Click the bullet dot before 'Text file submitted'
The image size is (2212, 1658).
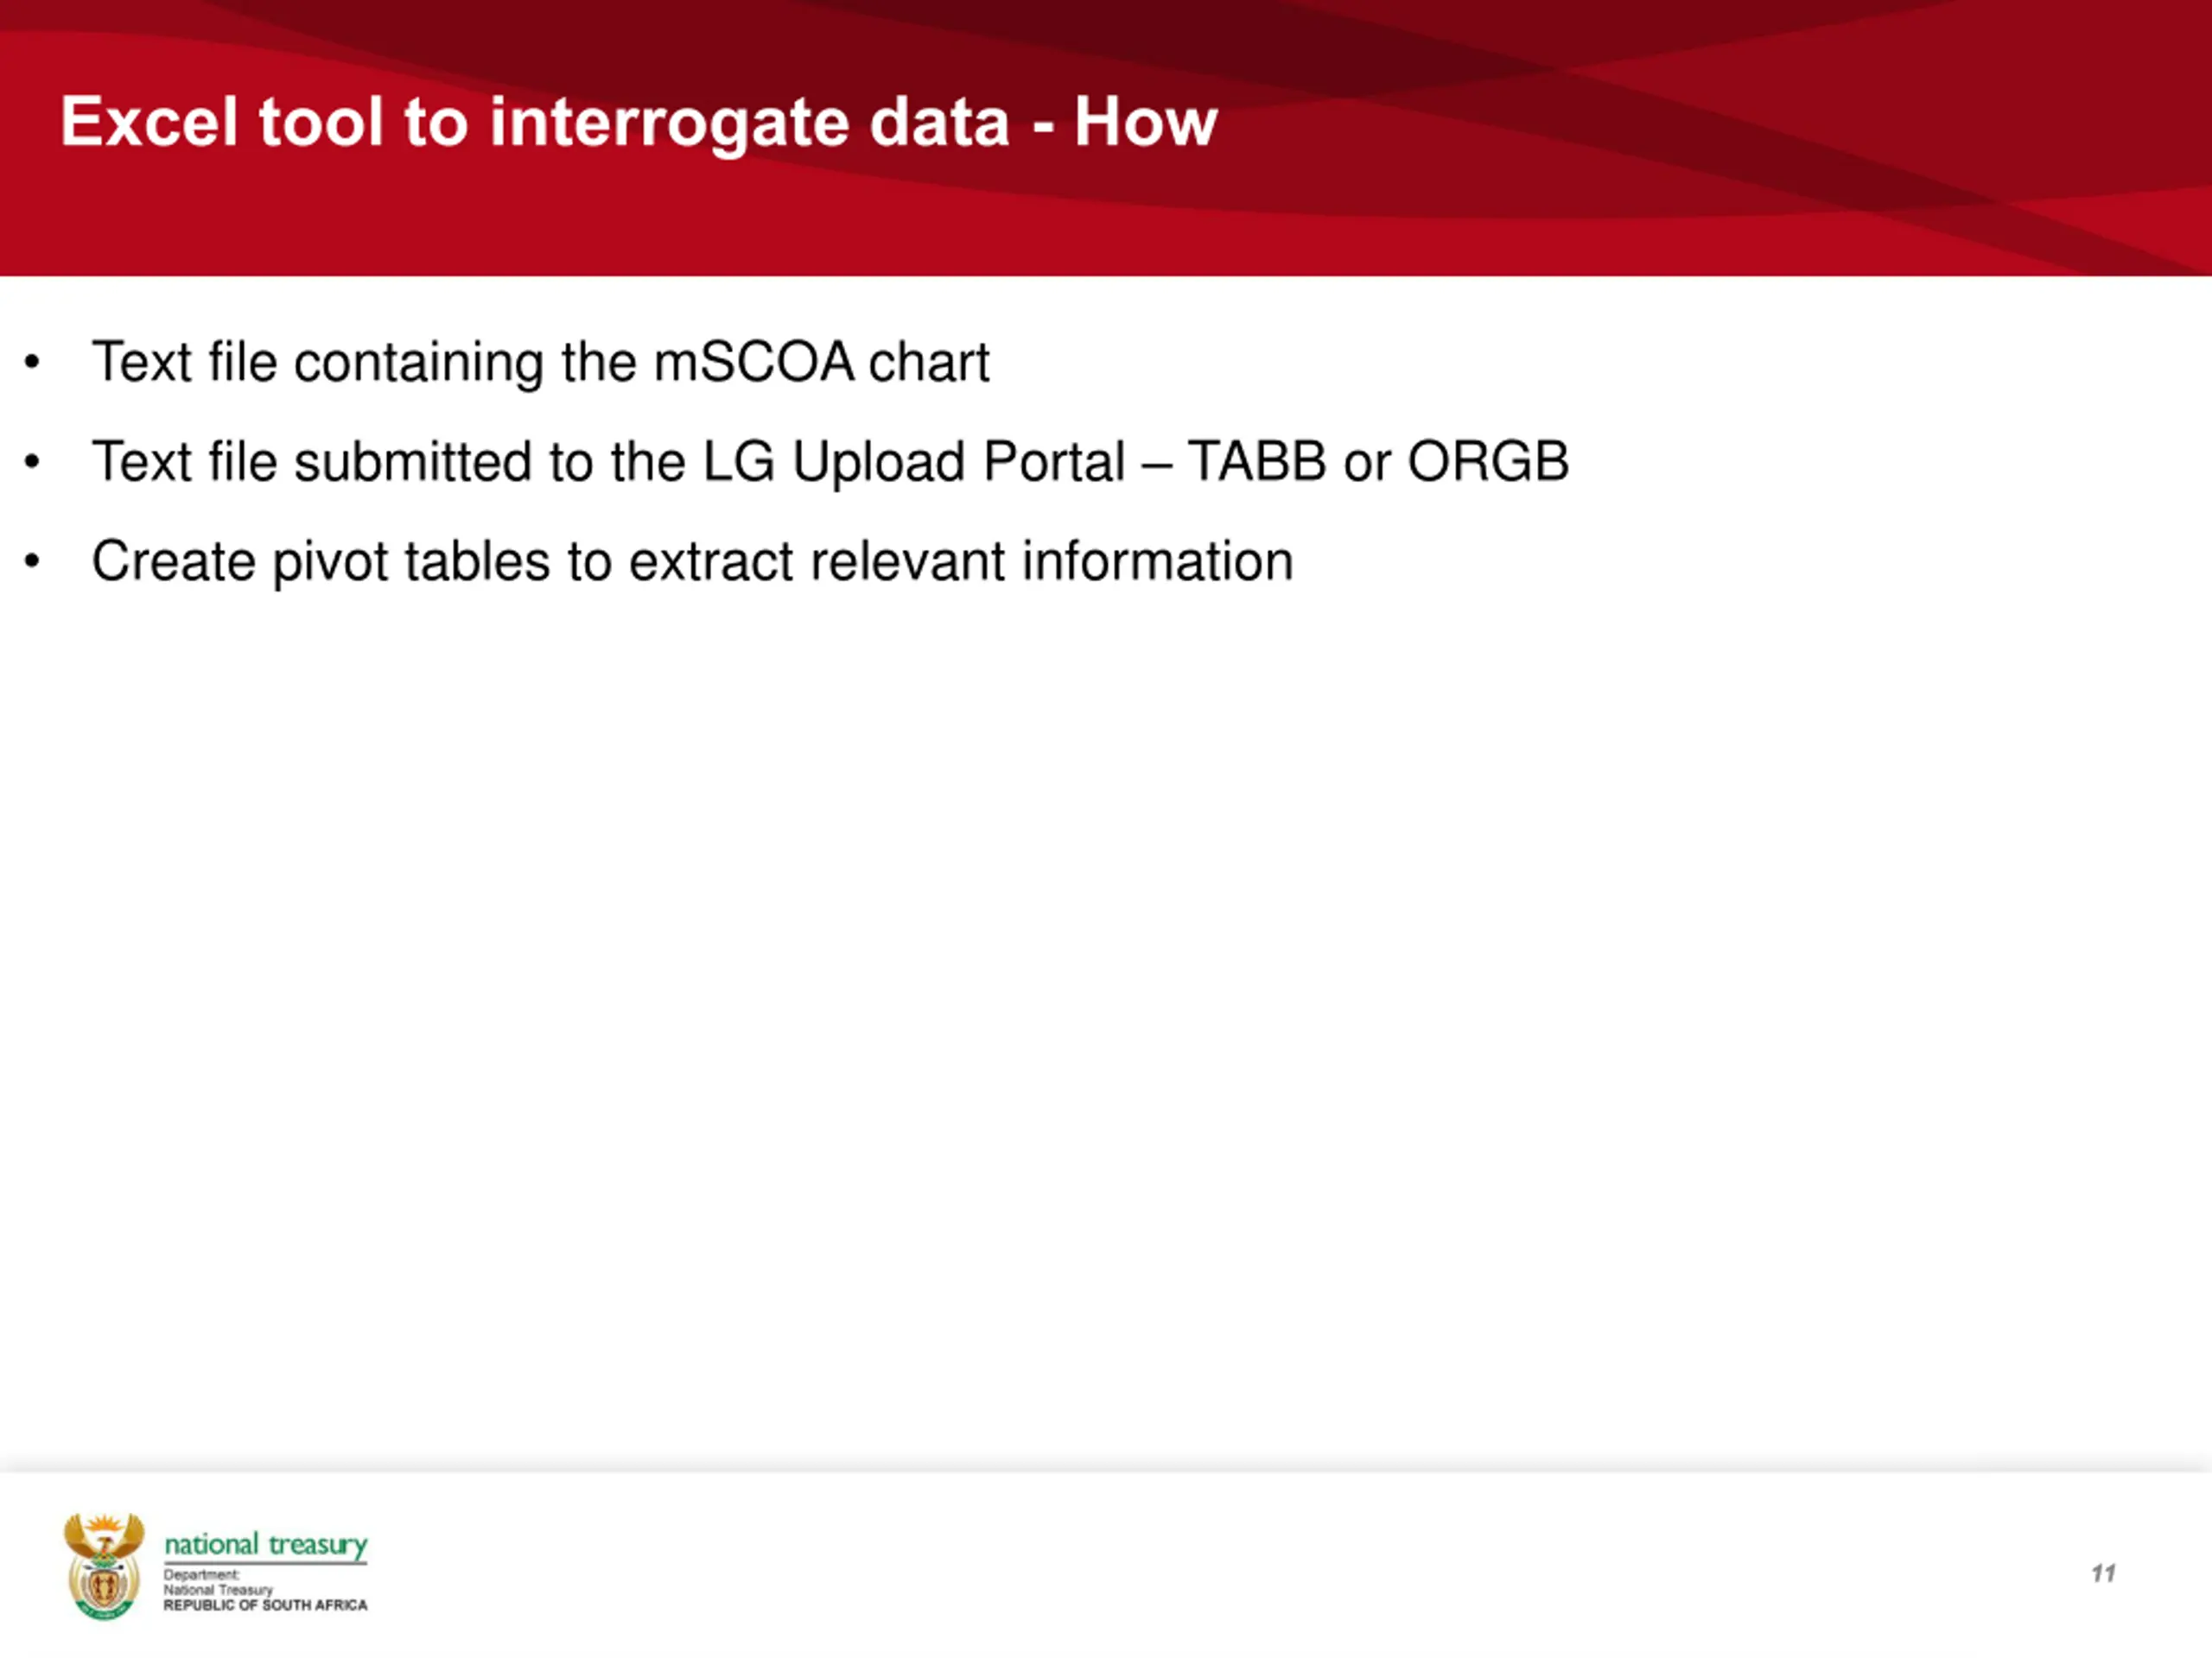tap(32, 462)
